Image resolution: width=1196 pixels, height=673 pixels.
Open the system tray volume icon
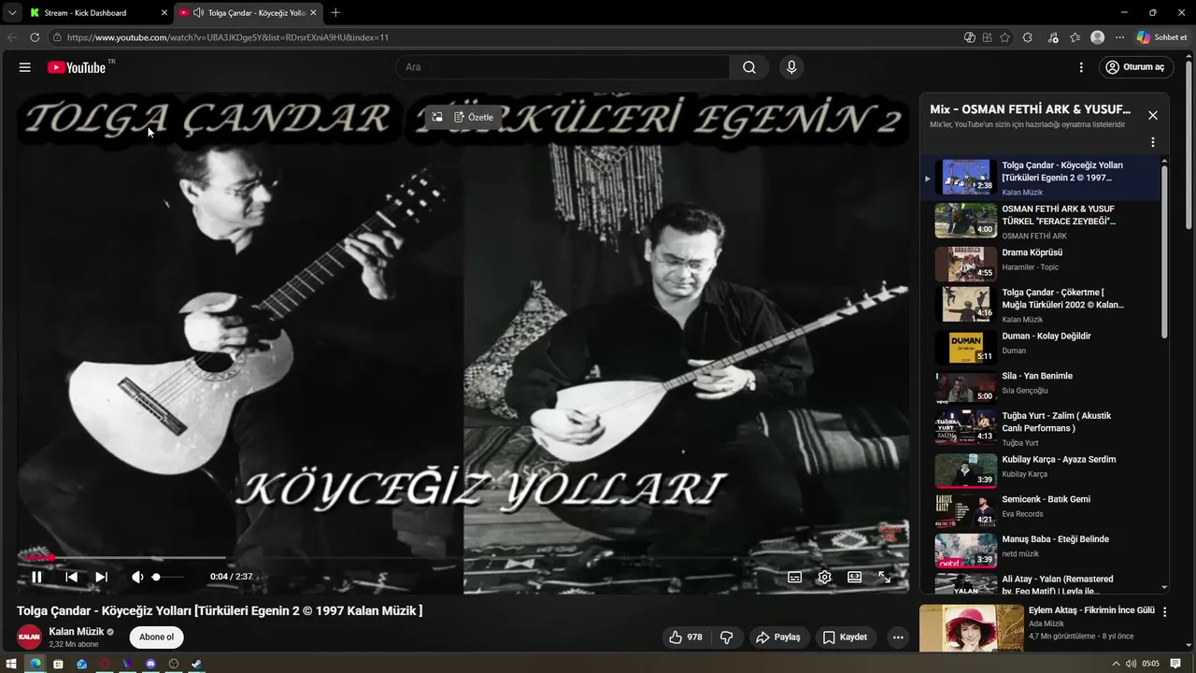click(1131, 664)
